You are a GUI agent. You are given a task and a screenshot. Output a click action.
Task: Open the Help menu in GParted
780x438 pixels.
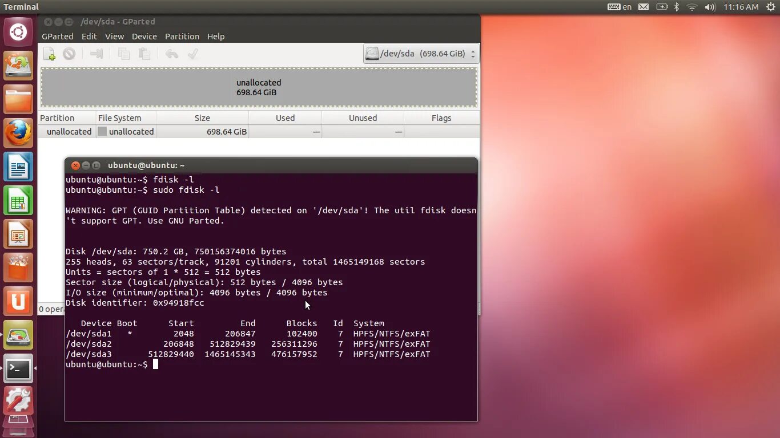point(215,36)
